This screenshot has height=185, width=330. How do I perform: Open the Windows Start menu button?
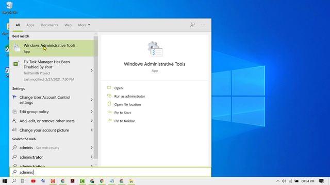5,181
